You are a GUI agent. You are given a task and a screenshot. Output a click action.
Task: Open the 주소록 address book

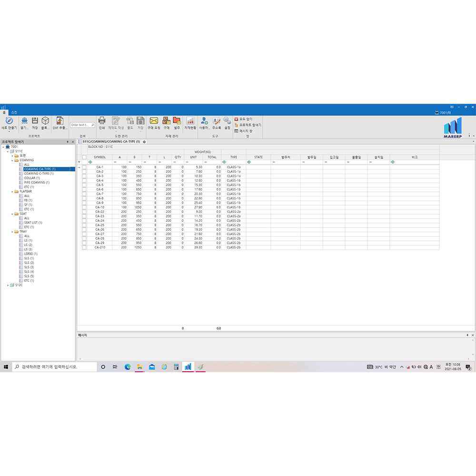pos(217,121)
